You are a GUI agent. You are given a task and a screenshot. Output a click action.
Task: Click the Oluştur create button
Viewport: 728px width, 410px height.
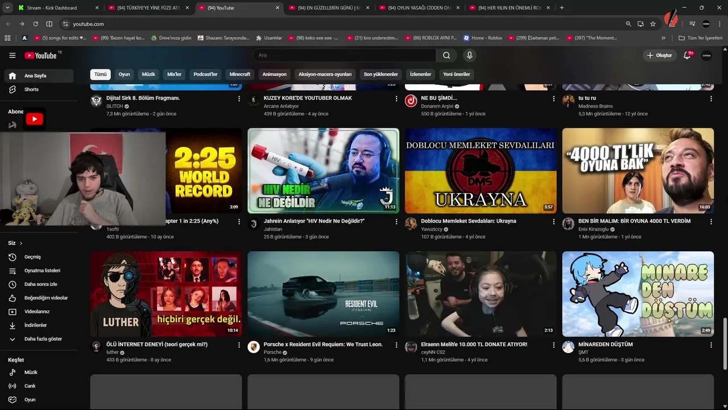[x=660, y=55]
